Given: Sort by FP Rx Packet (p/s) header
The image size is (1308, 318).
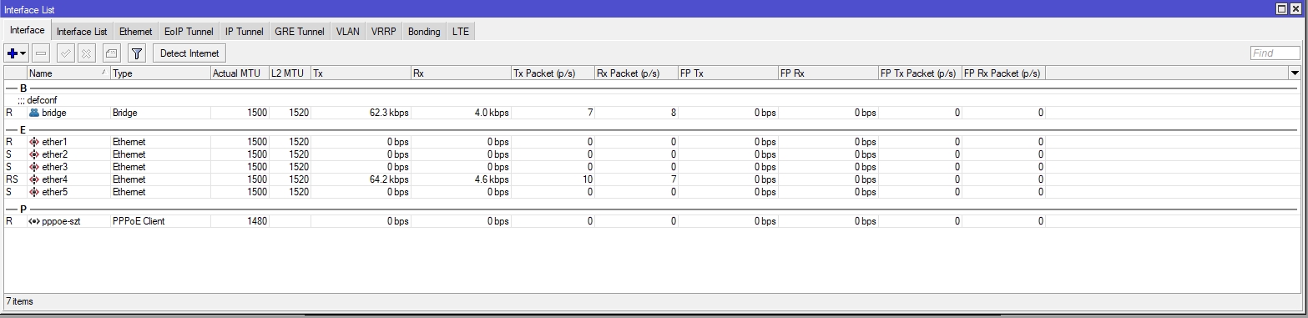Looking at the screenshot, I should [1003, 73].
